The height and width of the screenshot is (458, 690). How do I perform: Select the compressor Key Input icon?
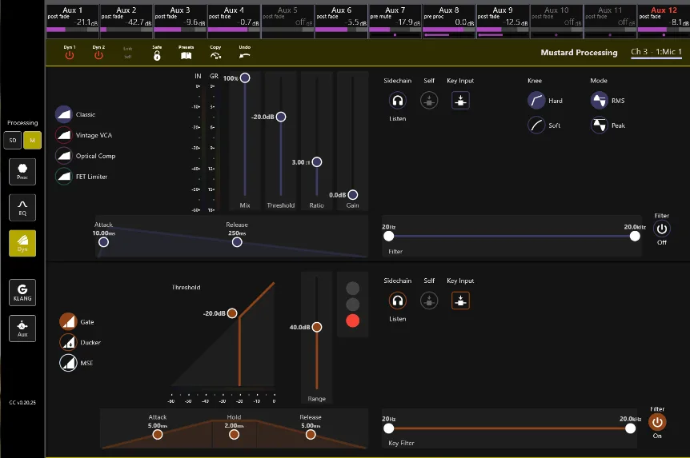coord(460,101)
